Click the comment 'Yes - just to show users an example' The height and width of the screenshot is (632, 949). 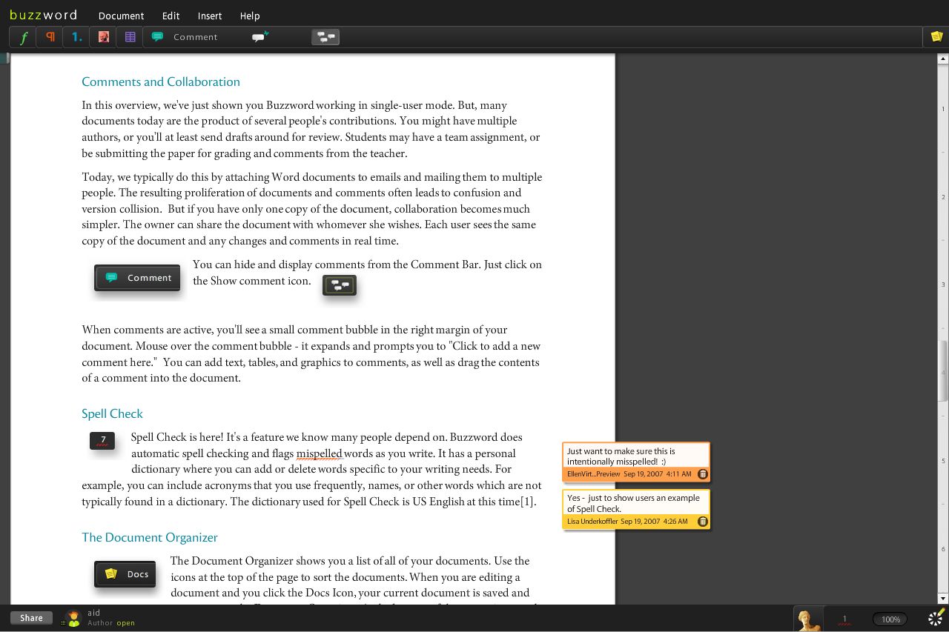coord(633,498)
